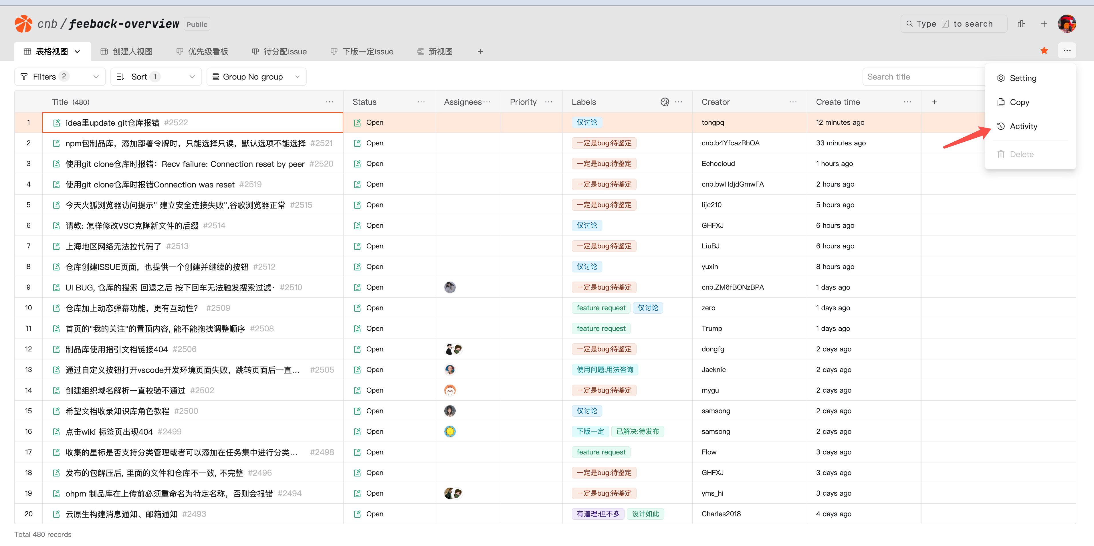The height and width of the screenshot is (546, 1094).
Task: Open the three-dot more options button
Action: point(1067,51)
